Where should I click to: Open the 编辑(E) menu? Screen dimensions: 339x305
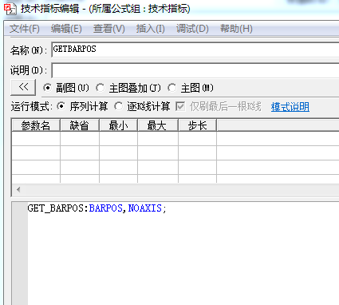(x=66, y=29)
